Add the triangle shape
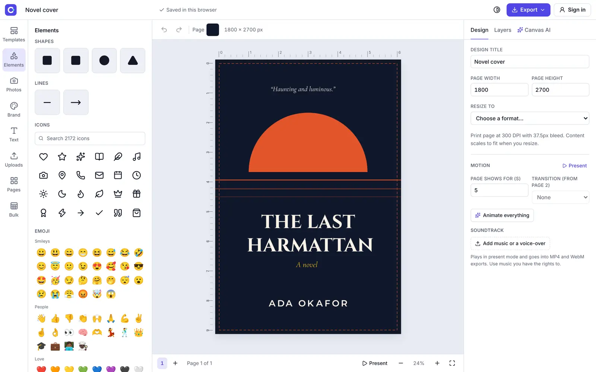This screenshot has height=372, width=596. pos(133,60)
